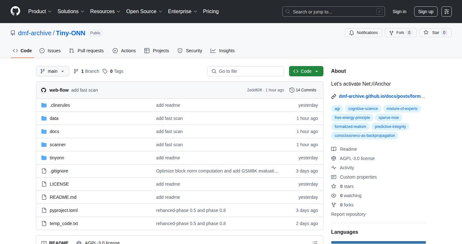Select the watching eye icon
Screen dimensions: 462x244
pyautogui.click(x=334, y=196)
